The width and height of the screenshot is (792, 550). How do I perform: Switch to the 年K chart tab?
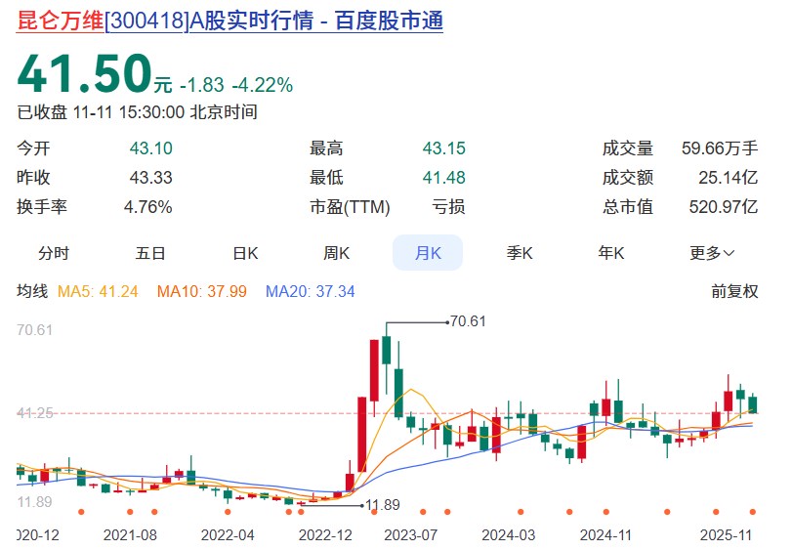pyautogui.click(x=611, y=252)
